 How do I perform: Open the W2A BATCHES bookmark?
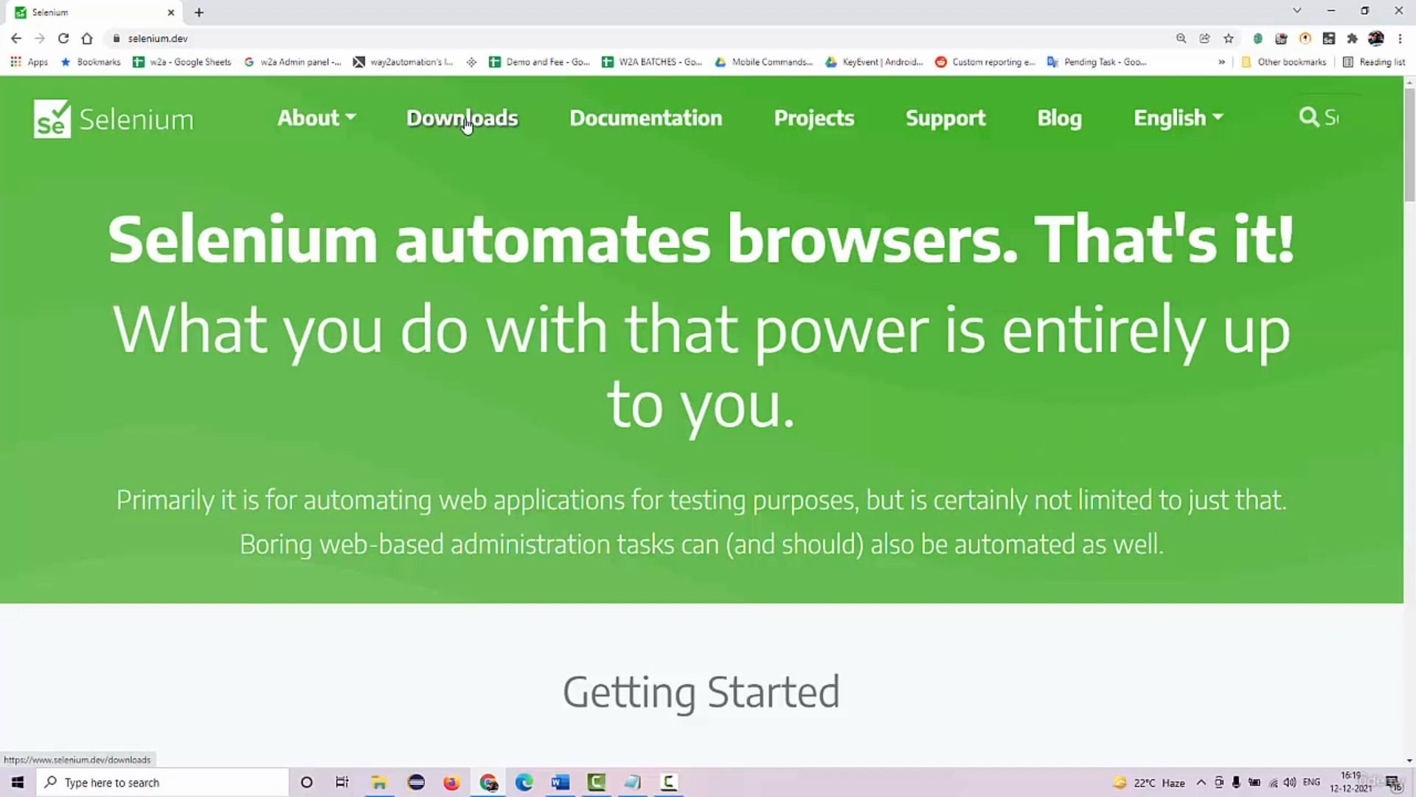[652, 62]
